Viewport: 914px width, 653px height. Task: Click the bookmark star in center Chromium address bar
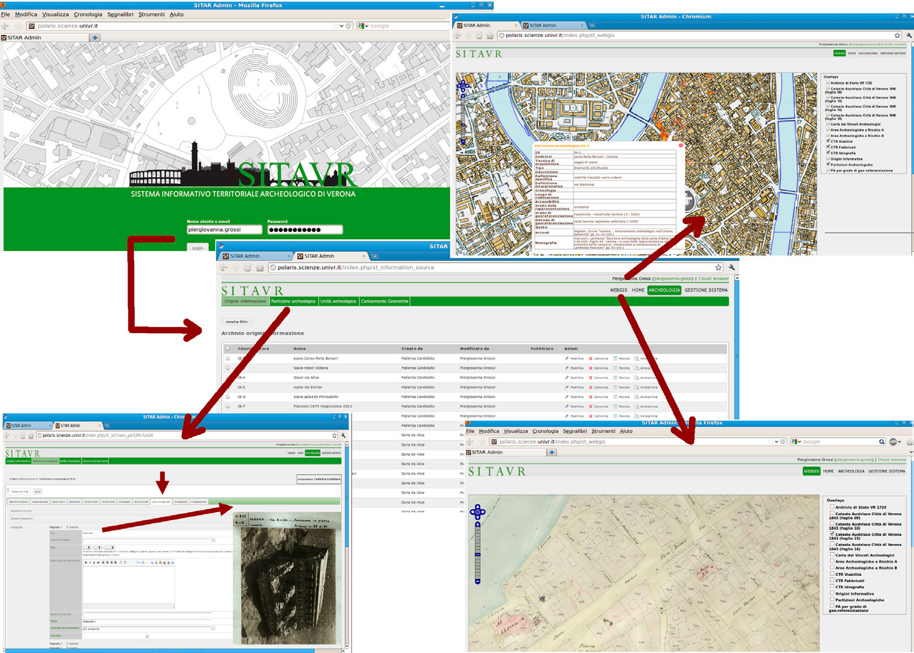718,268
